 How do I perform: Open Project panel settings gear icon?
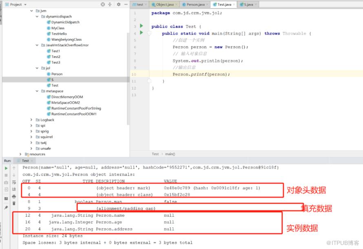click(119, 4)
